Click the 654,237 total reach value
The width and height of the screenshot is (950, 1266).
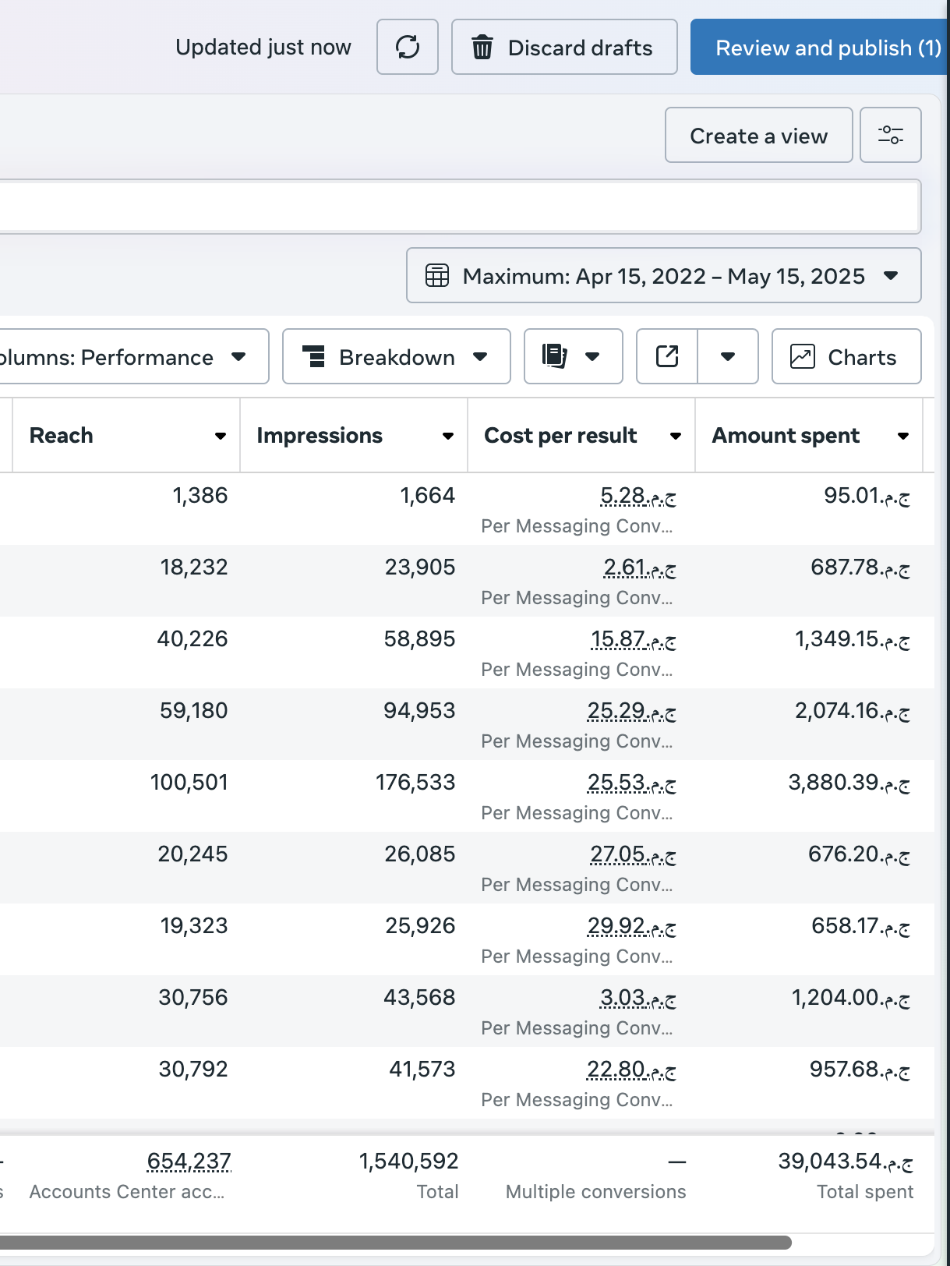[189, 1162]
